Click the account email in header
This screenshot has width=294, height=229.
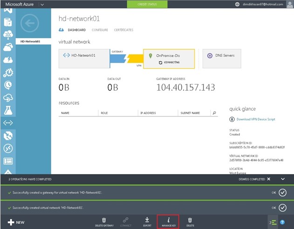click(263, 4)
